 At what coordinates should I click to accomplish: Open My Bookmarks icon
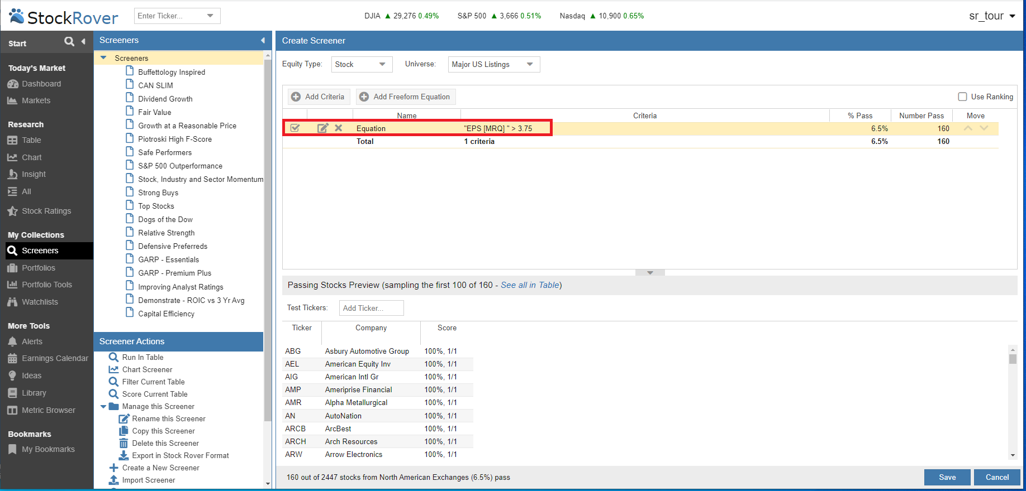click(x=13, y=449)
